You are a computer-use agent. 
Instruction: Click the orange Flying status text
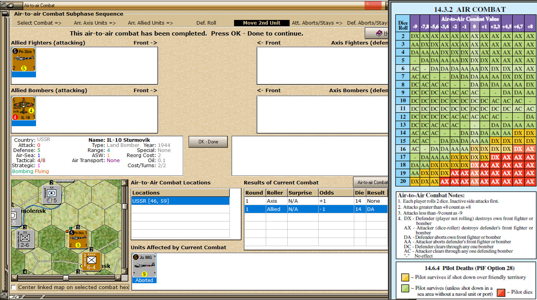point(42,171)
